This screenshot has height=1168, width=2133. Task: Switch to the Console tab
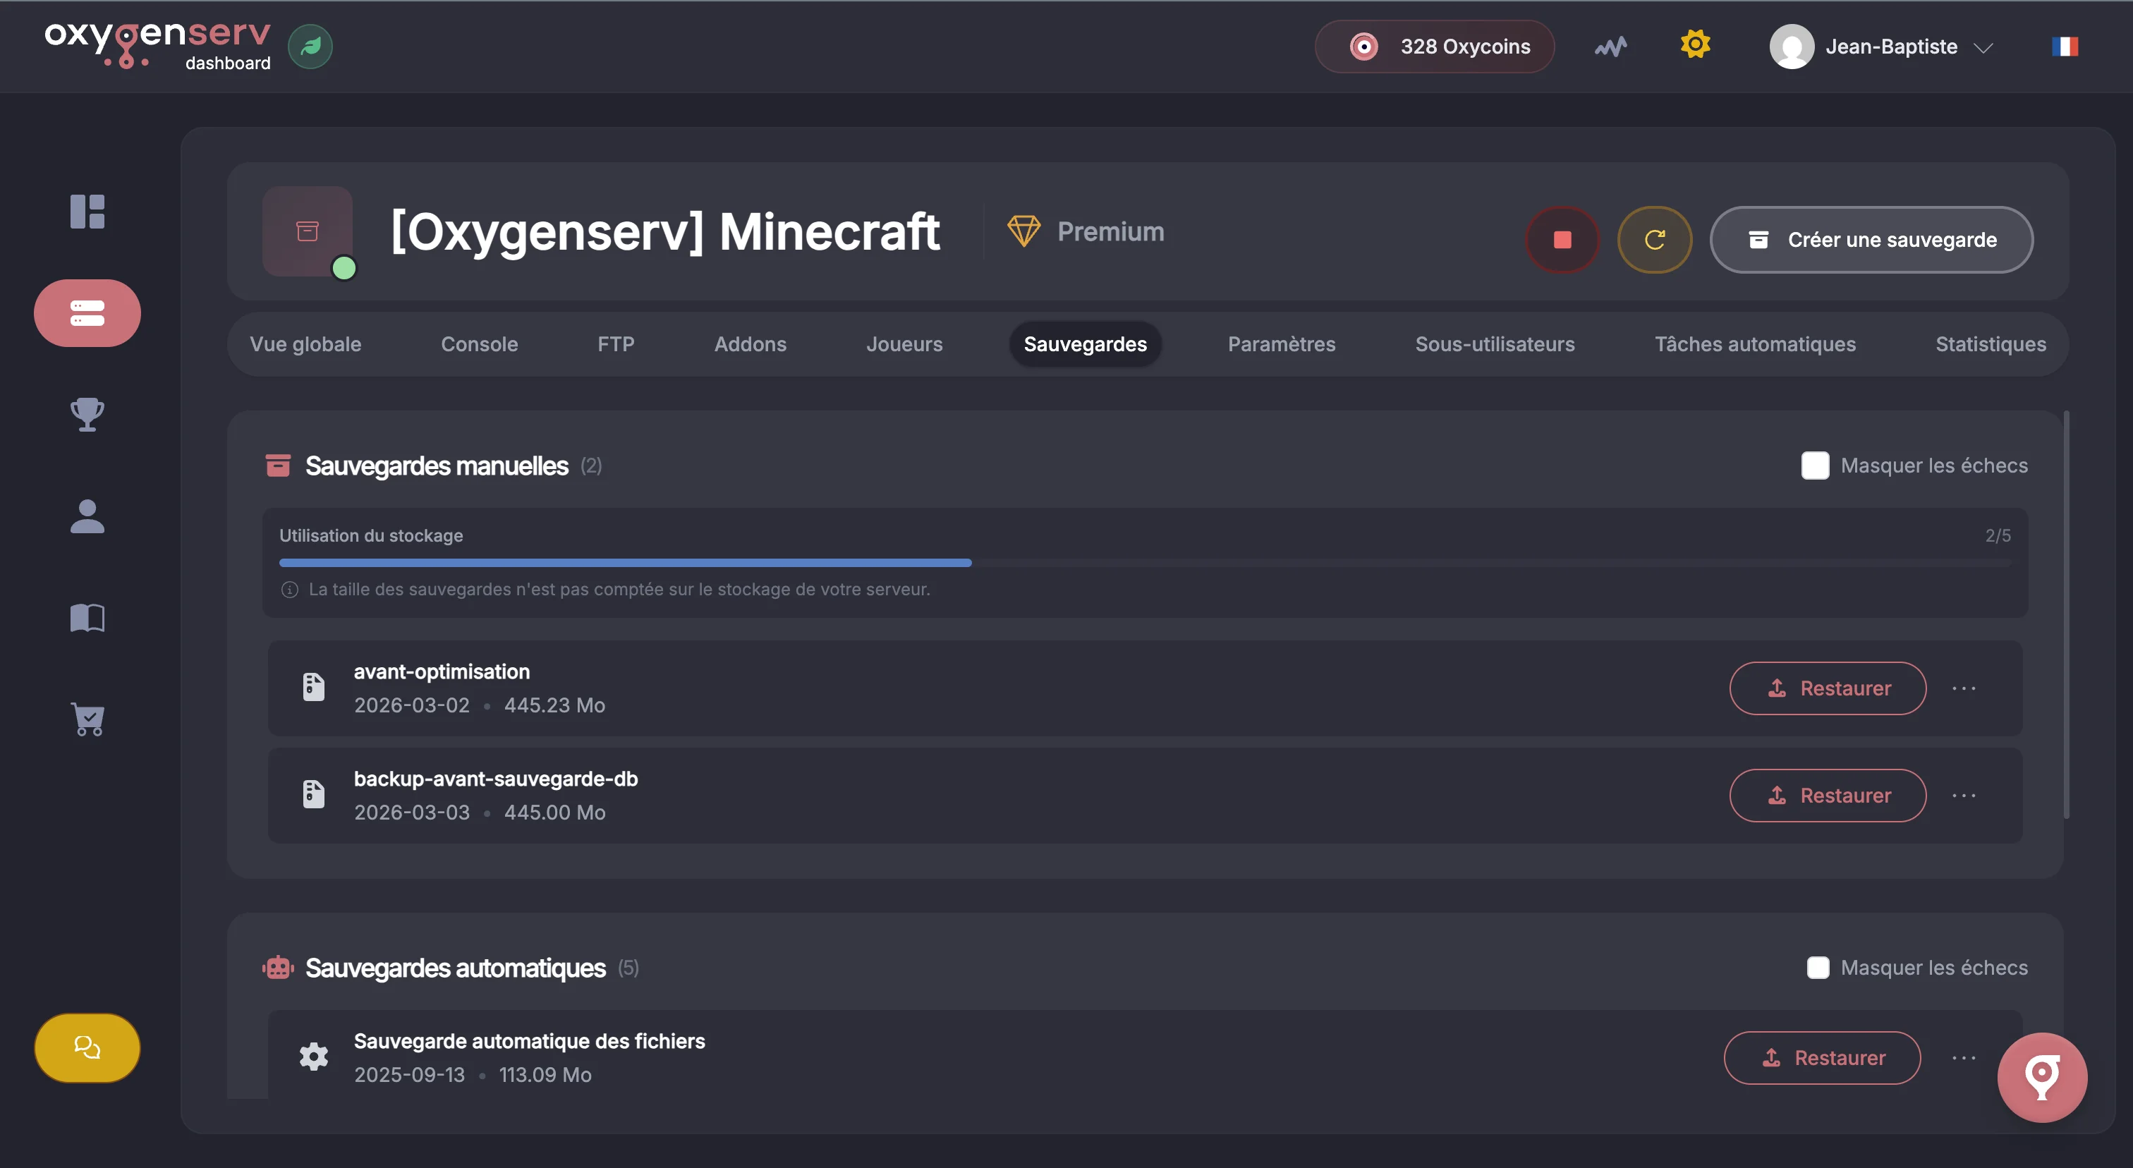point(479,344)
